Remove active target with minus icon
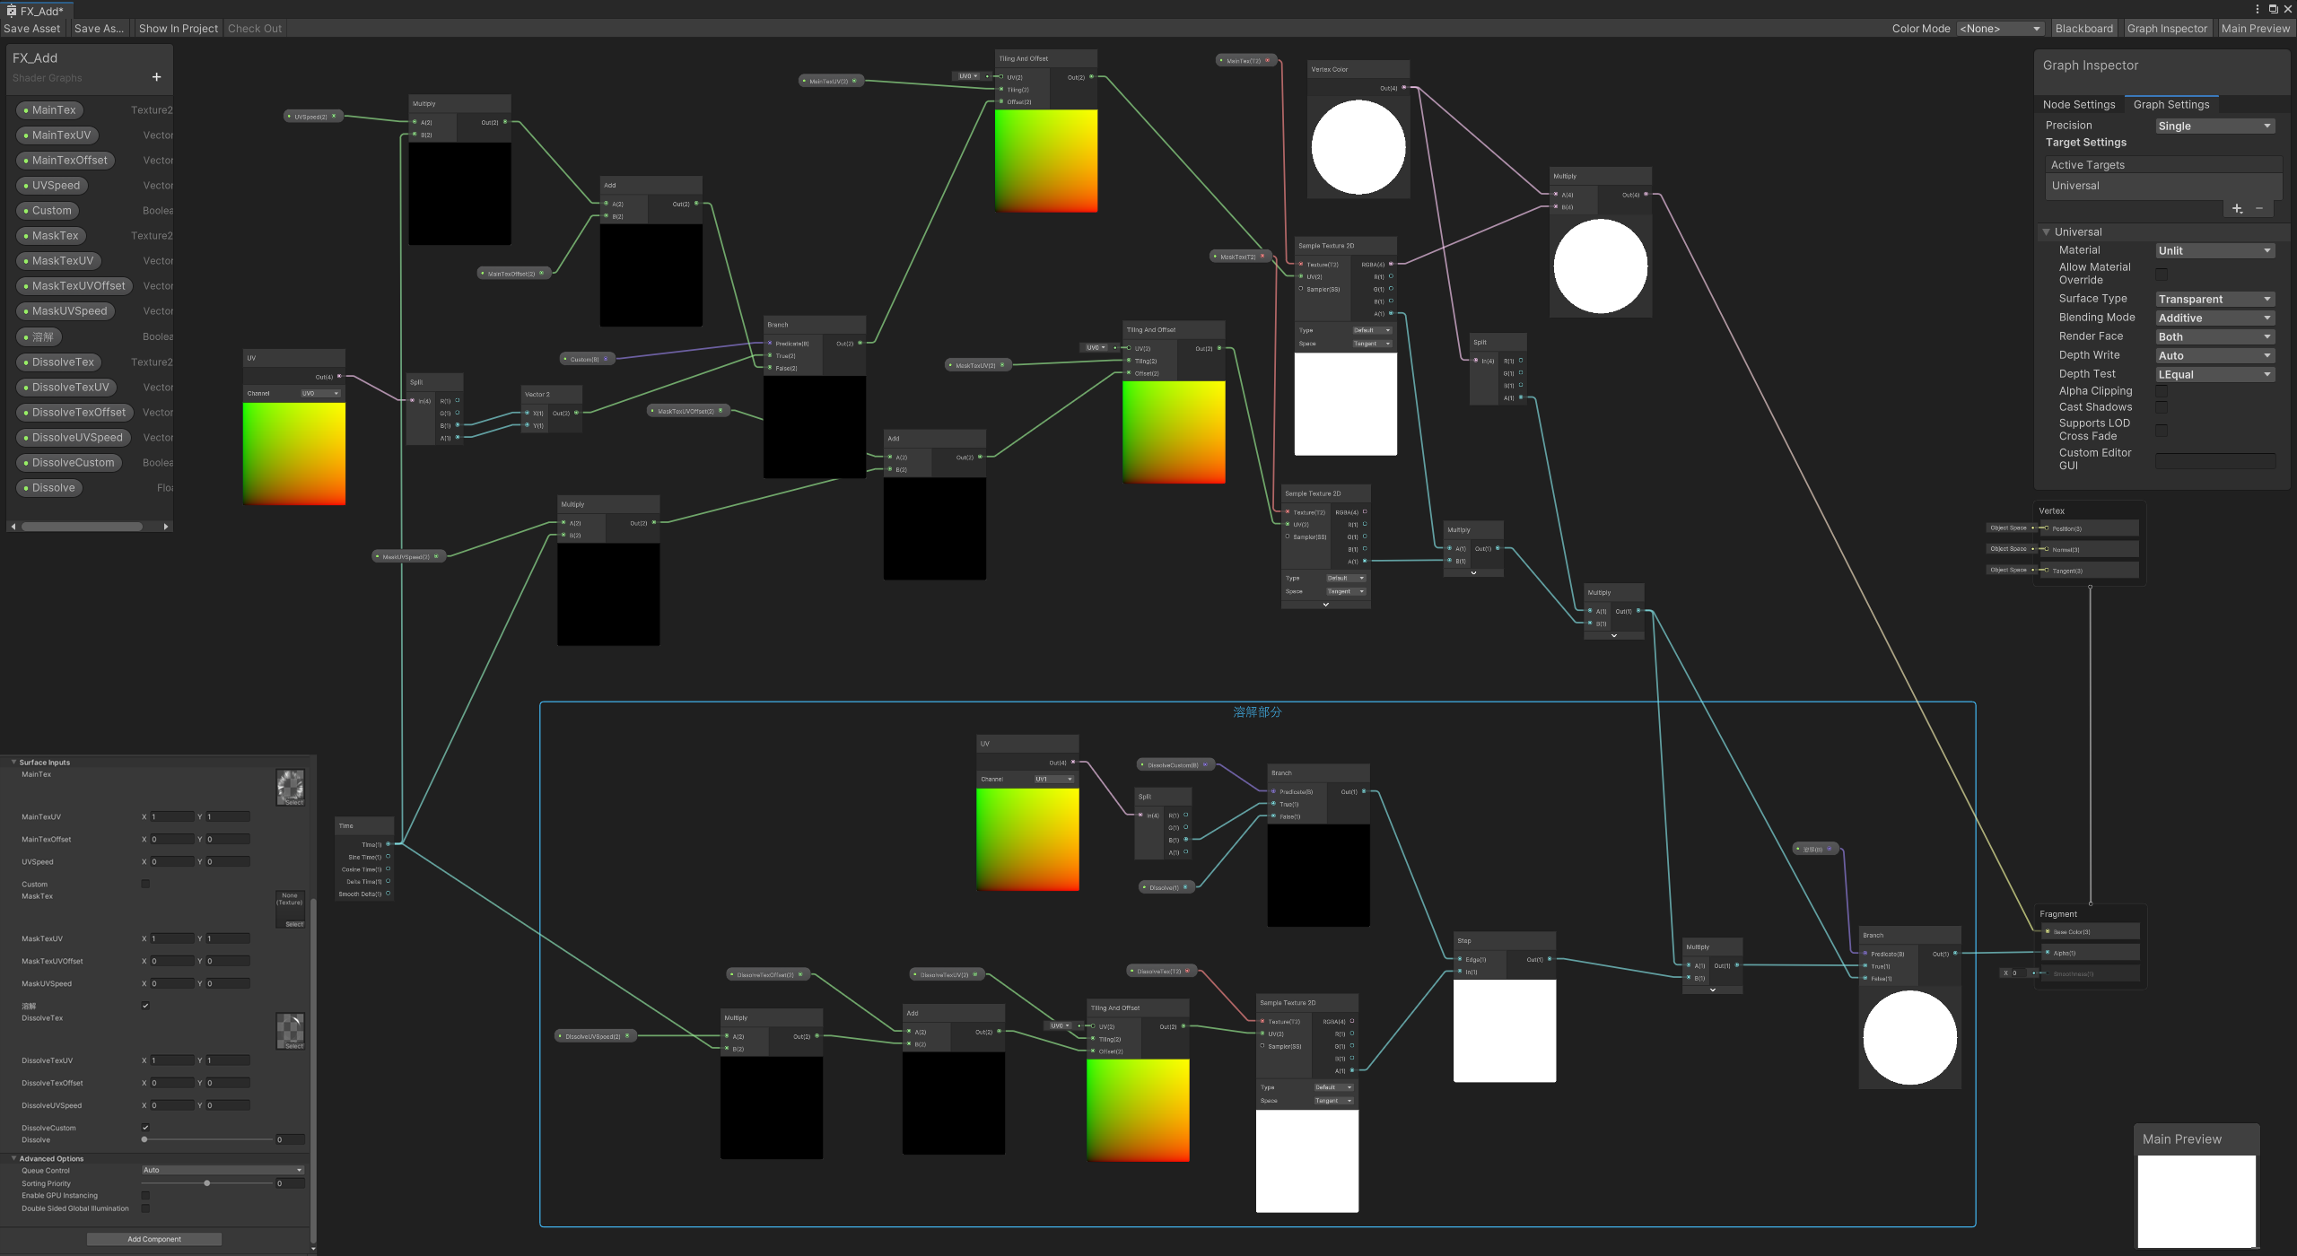Screen dimensions: 2297x1256 point(2258,209)
